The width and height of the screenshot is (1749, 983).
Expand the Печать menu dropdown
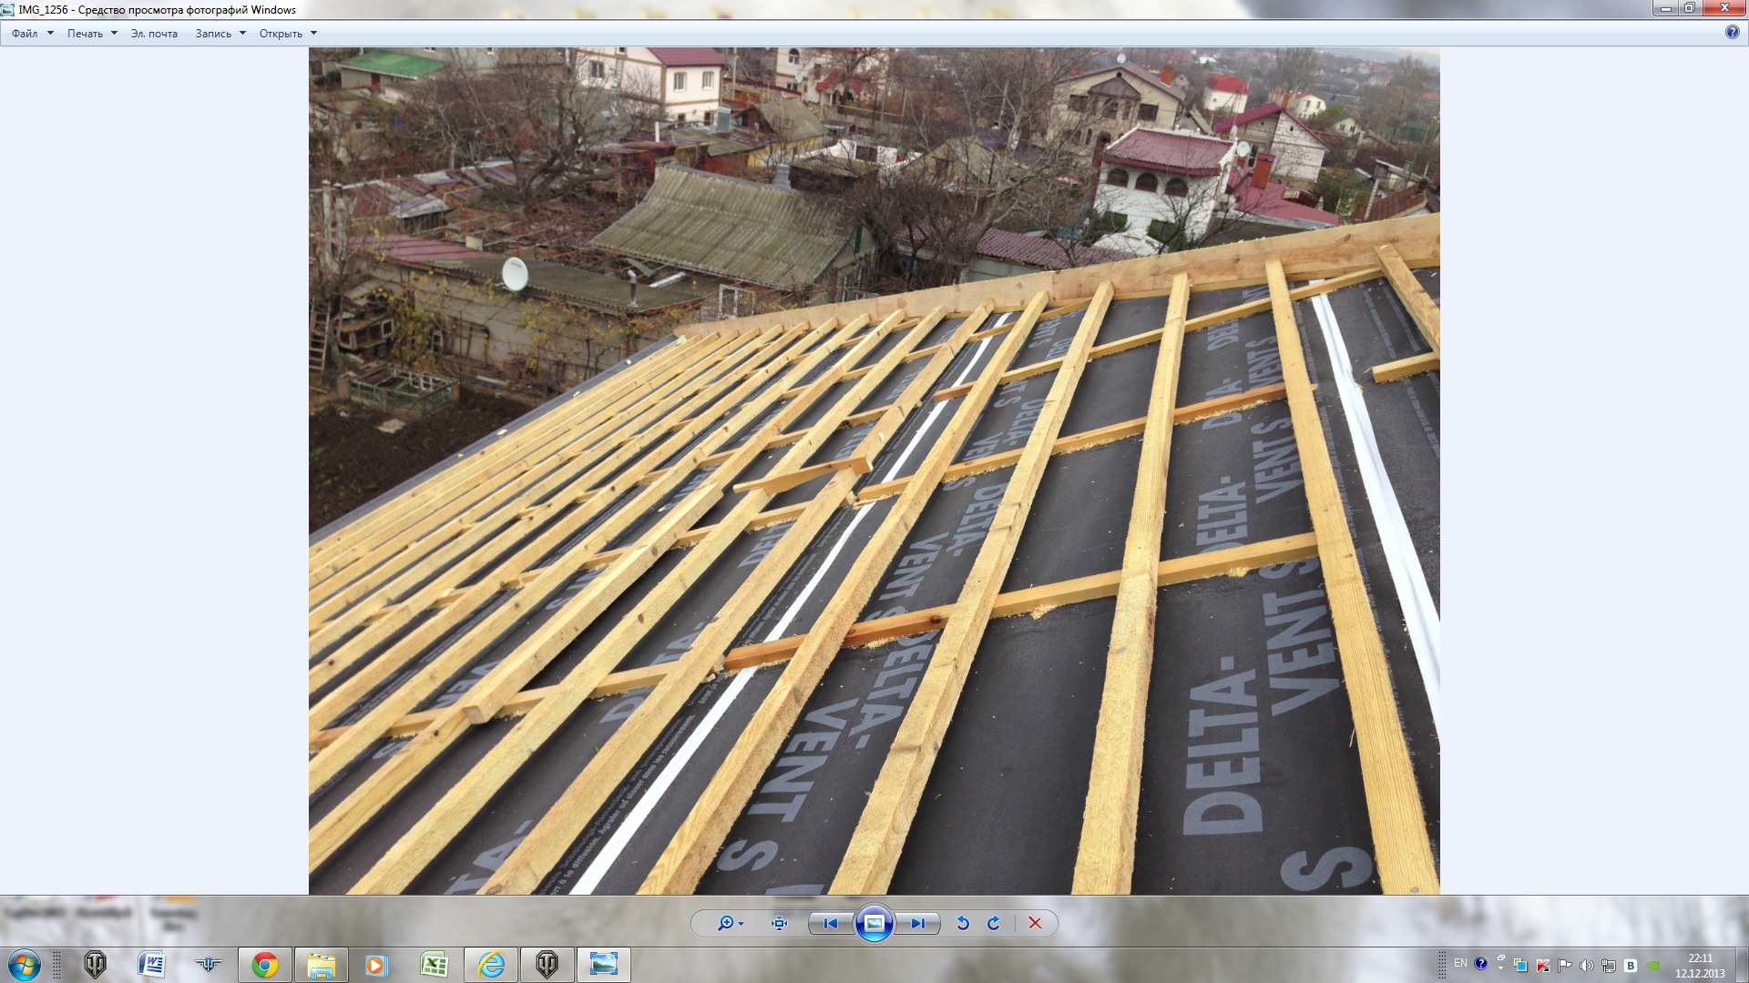tap(92, 34)
